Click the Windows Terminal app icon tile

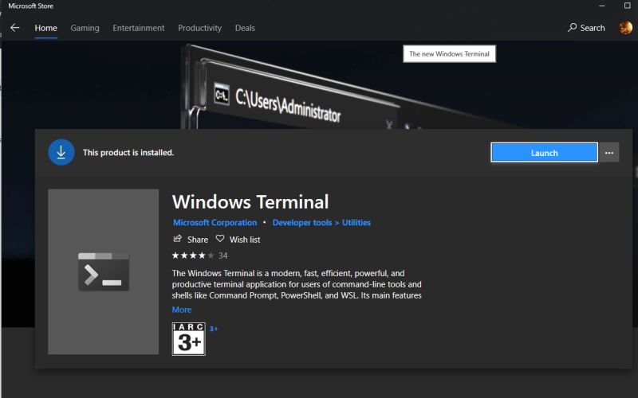point(104,271)
